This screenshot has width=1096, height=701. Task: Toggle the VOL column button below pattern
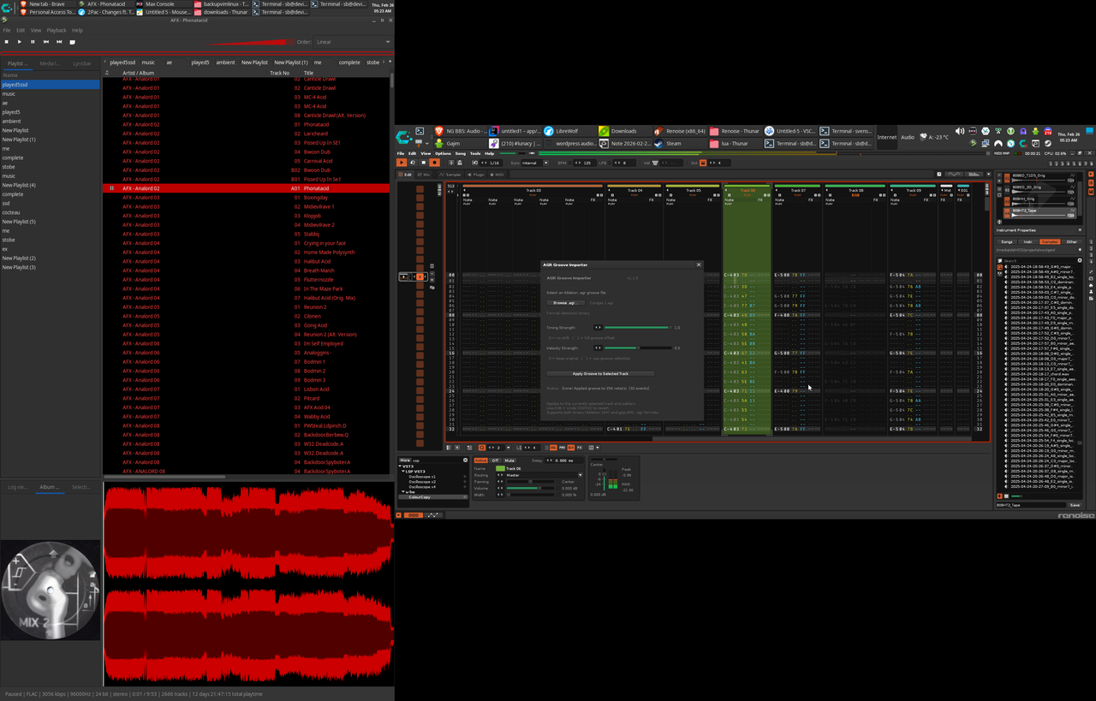[553, 448]
